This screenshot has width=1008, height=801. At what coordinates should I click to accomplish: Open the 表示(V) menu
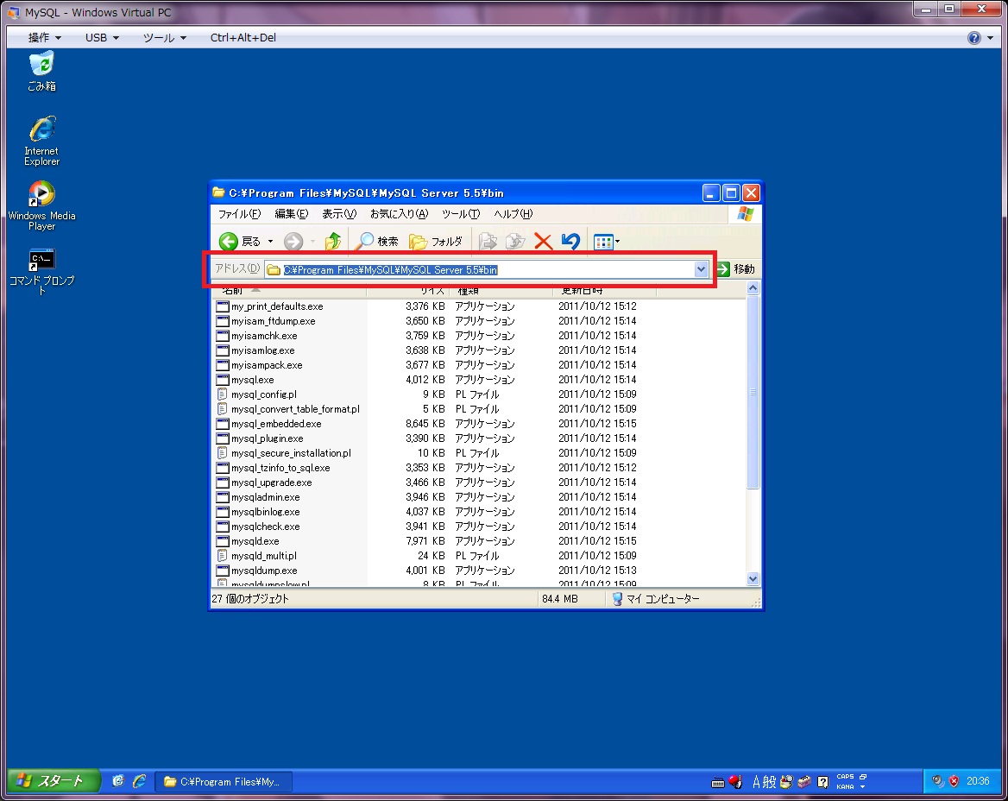[x=339, y=214]
